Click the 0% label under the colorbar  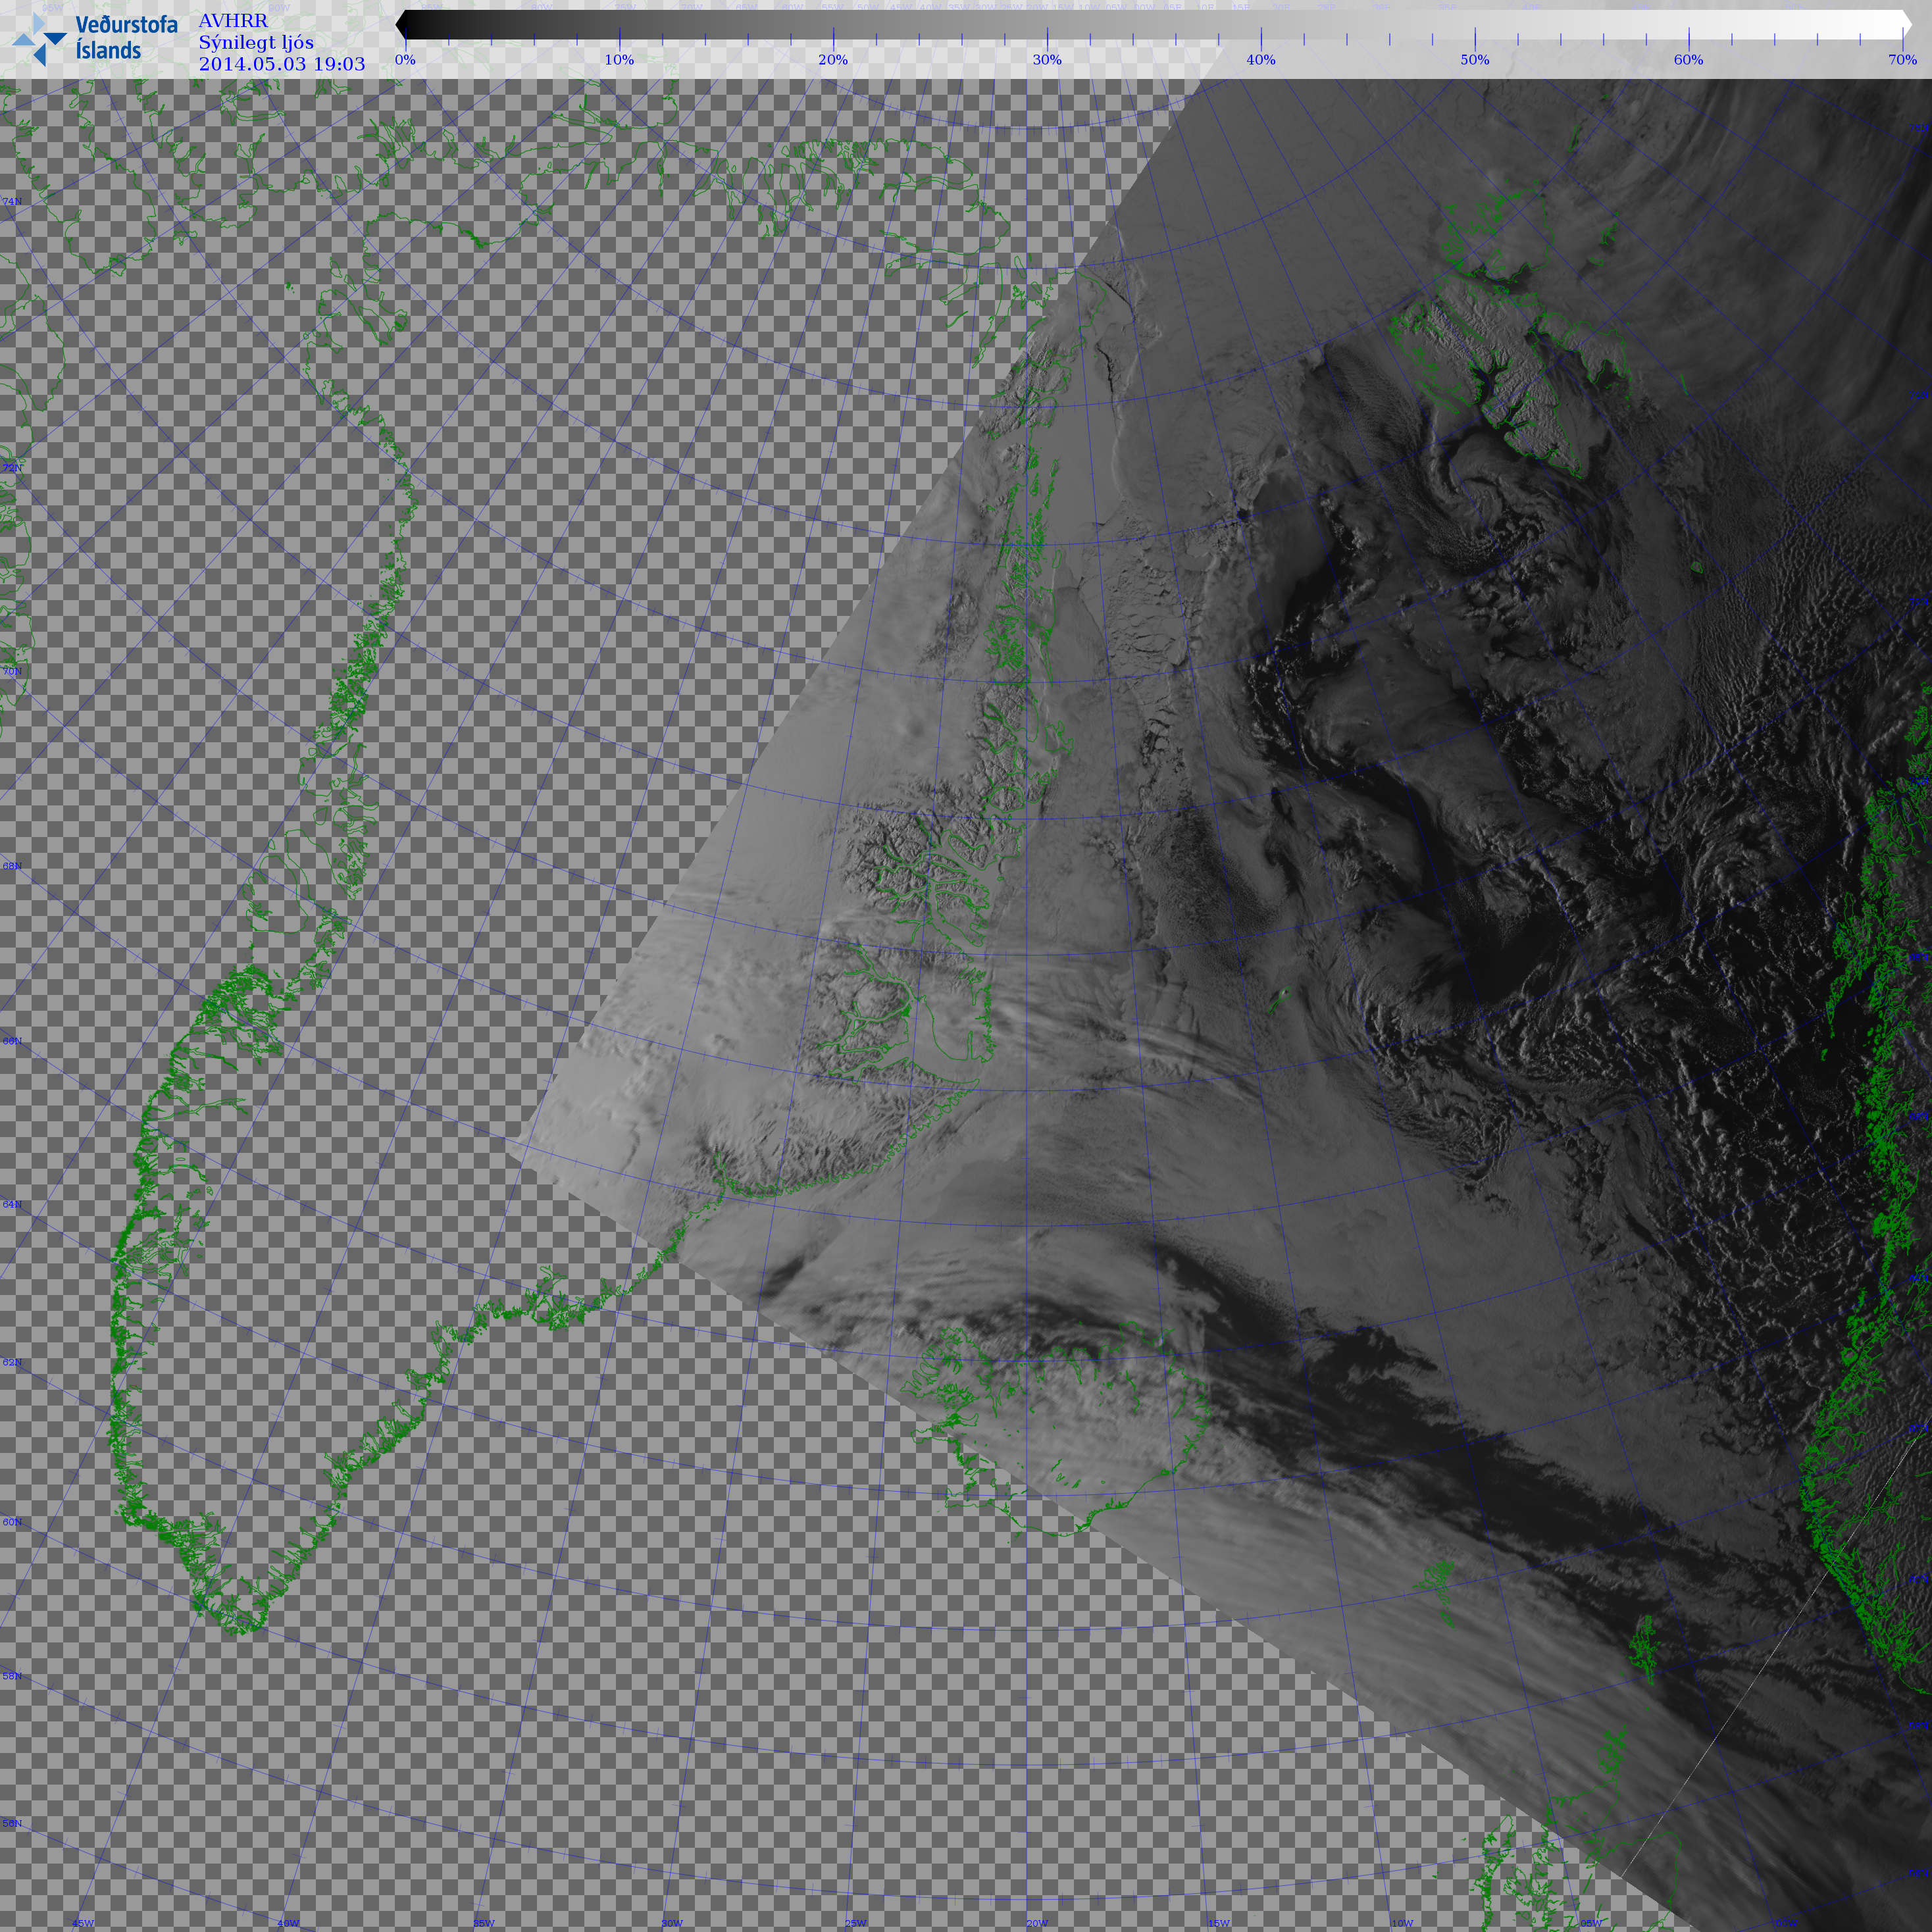(405, 60)
